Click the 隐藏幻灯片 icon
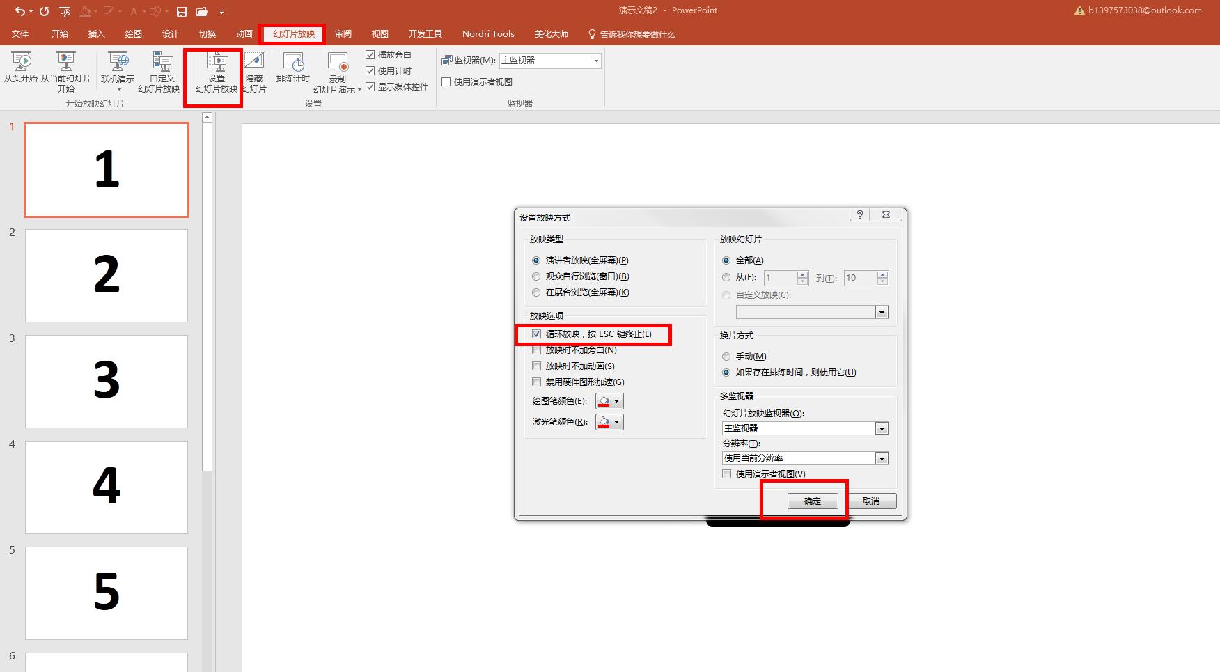 pos(254,63)
